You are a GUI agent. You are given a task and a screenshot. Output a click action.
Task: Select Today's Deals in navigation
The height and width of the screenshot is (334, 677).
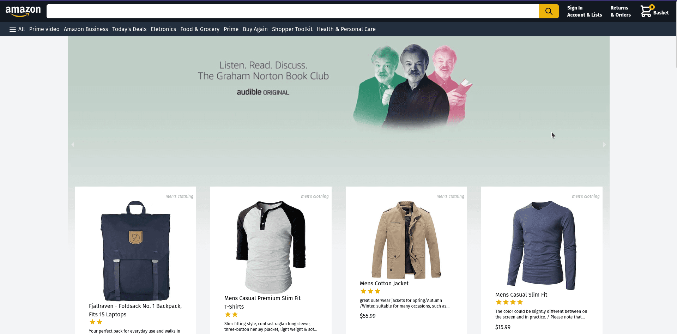coord(129,29)
